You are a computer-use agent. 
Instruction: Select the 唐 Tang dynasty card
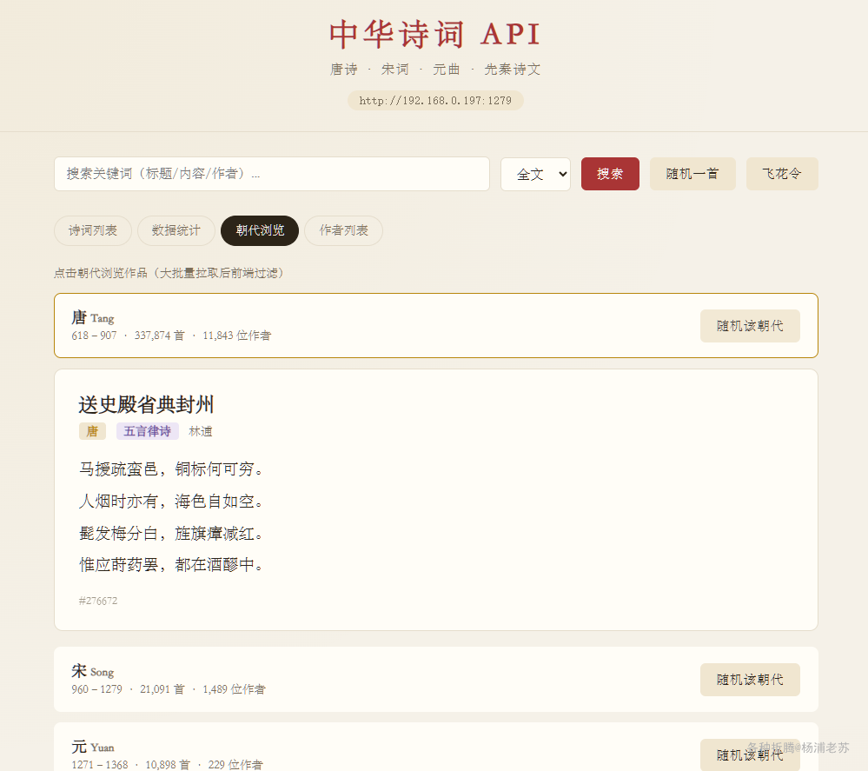coord(435,326)
